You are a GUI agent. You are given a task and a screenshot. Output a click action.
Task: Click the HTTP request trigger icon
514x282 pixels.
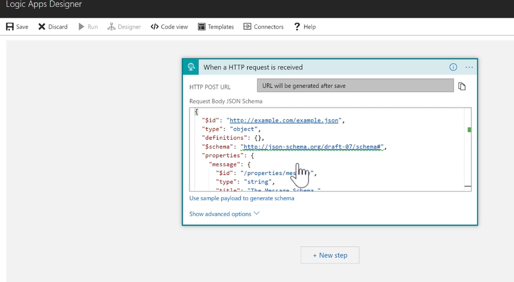click(191, 67)
